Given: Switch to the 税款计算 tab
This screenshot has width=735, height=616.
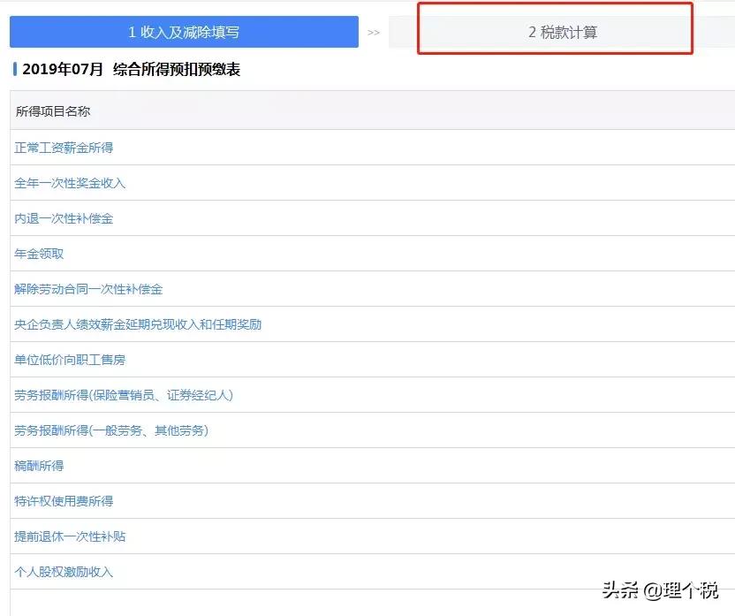Looking at the screenshot, I should [x=553, y=31].
